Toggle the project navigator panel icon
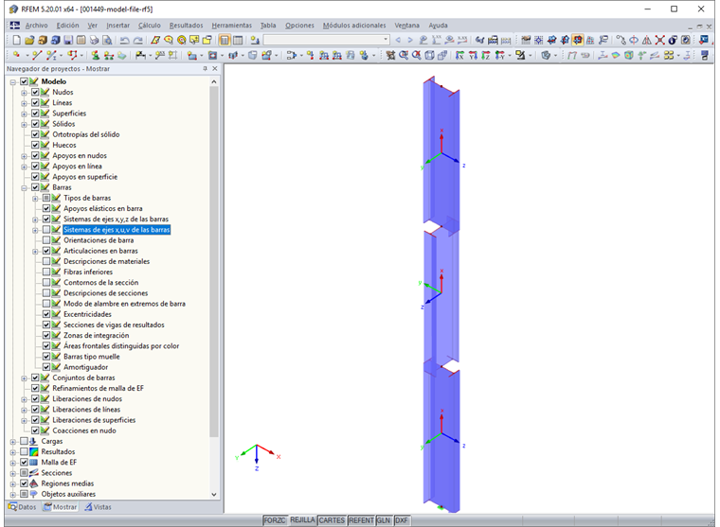This screenshot has width=720, height=527. [x=225, y=41]
